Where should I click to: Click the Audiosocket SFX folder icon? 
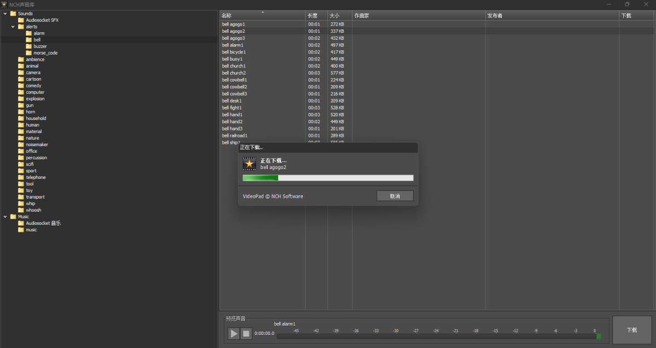click(21, 20)
